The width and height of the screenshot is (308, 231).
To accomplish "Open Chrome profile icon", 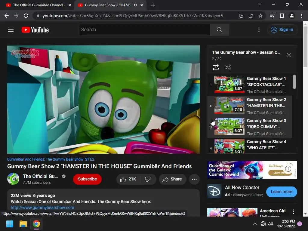I will pyautogui.click(x=292, y=16).
